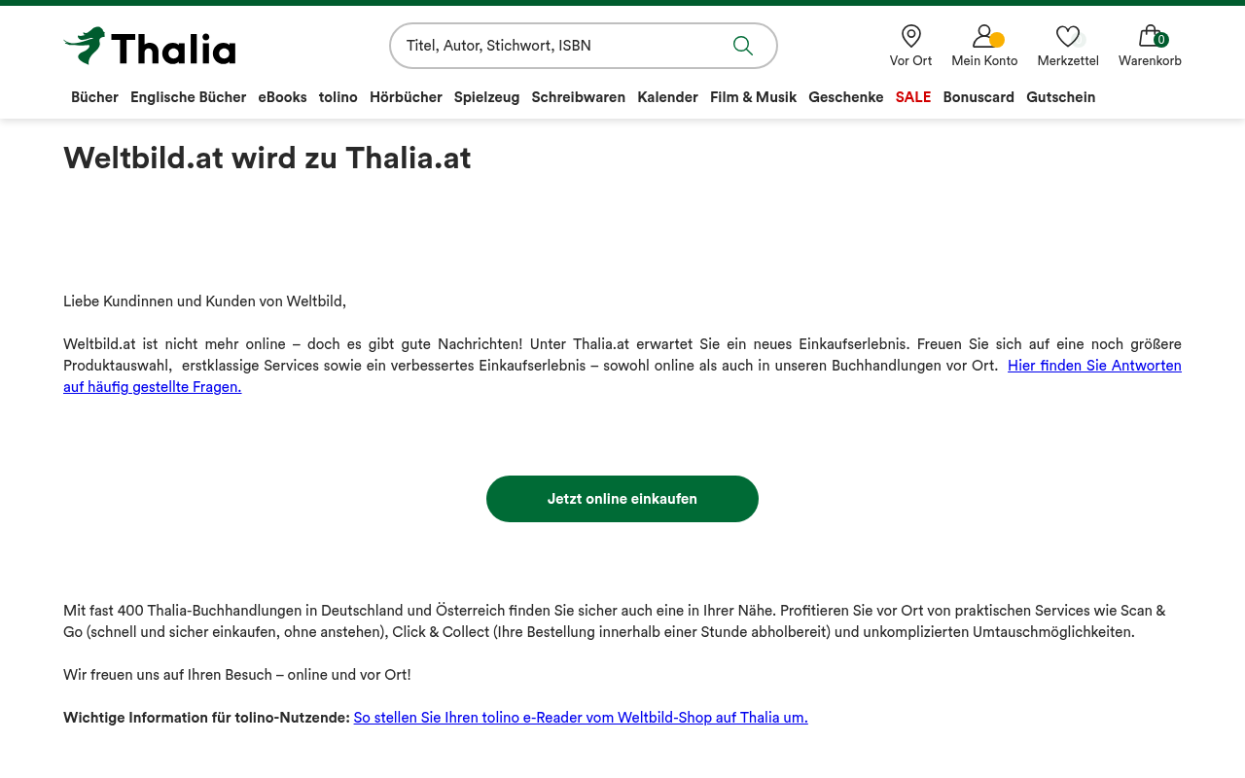Image resolution: width=1245 pixels, height=778 pixels.
Task: Select Englische Bücher in navigation
Action: [x=188, y=97]
